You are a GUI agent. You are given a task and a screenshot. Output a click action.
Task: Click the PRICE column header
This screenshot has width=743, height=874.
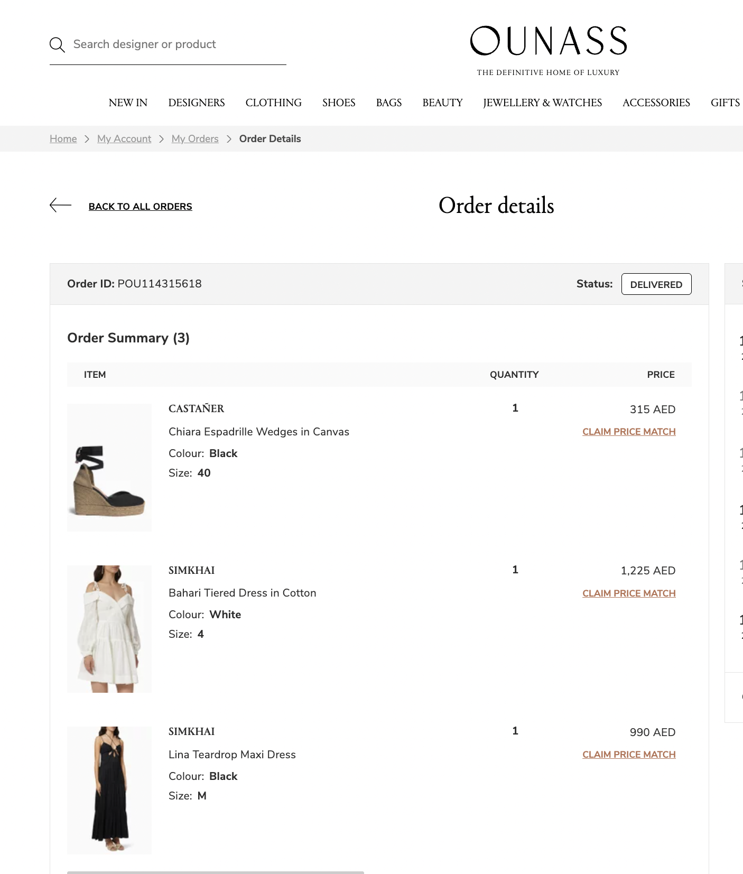coord(661,375)
